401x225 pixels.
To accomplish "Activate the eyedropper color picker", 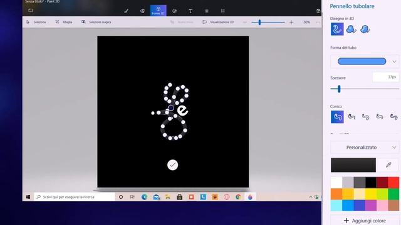I will 388,165.
